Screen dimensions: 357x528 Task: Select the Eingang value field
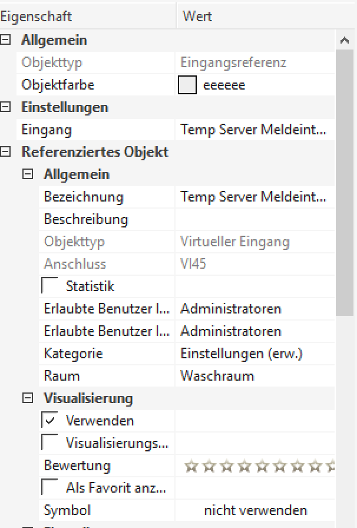(253, 130)
